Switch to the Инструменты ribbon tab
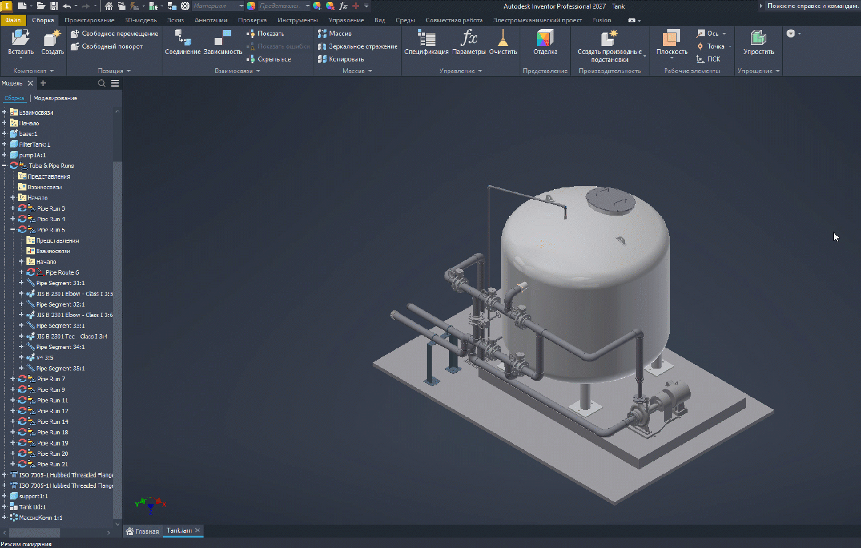Screen dimensions: 861x548 tap(297, 20)
